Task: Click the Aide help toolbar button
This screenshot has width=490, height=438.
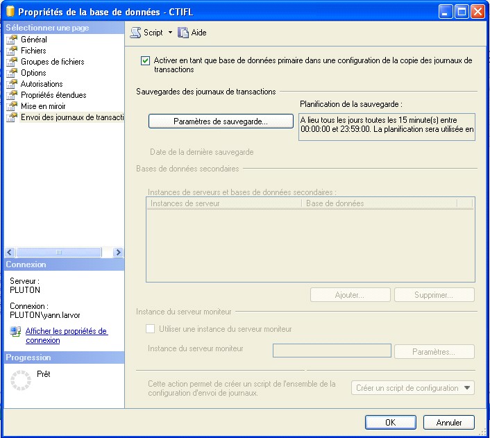Action: [192, 33]
